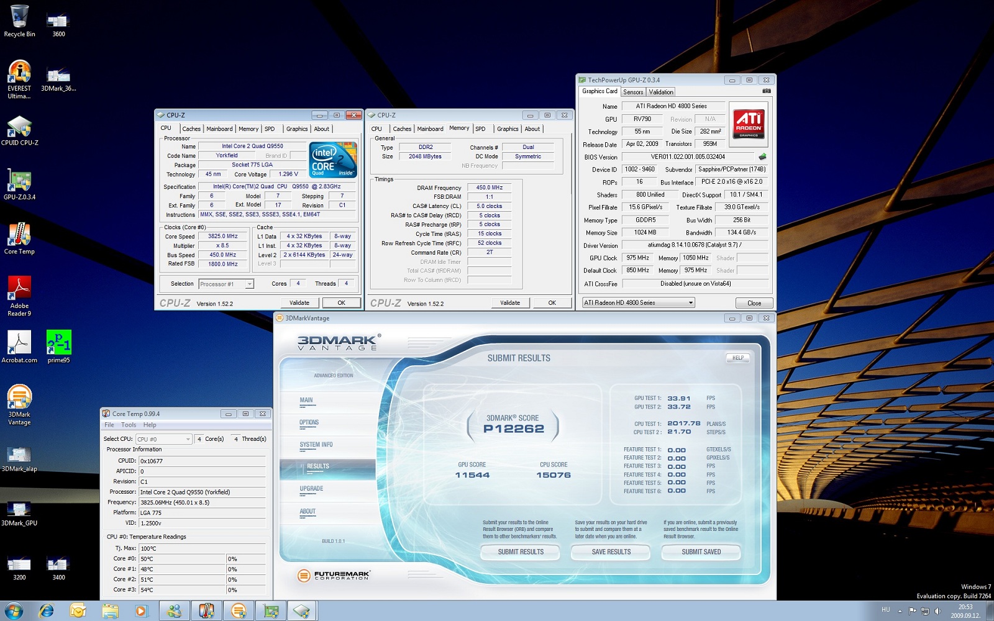This screenshot has height=621, width=994.
Task: Click the SAVE RESULTS button in 3DMark
Action: [611, 552]
